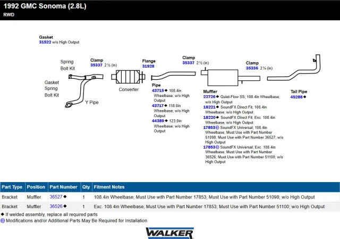340x239 pixels.
Task: Select the RWD subtitle text
Action: click(9, 15)
